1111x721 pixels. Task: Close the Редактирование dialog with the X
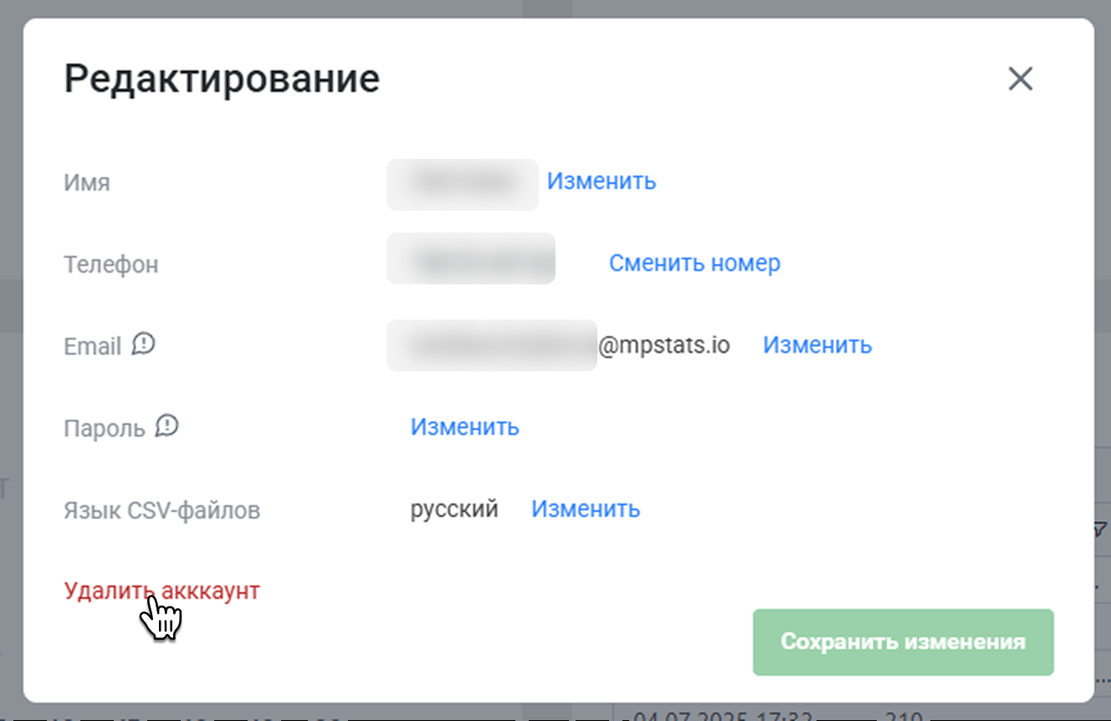point(1020,79)
